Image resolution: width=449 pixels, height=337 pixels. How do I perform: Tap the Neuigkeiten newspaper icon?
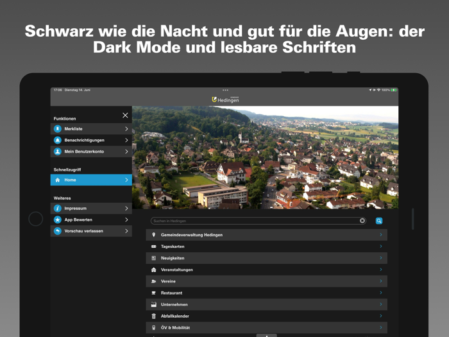pos(154,258)
